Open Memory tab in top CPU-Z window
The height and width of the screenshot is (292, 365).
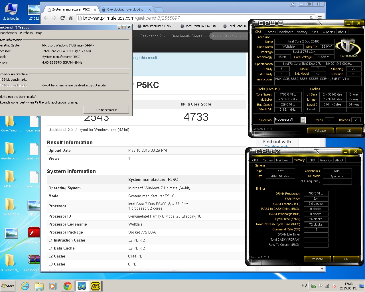coord(302,32)
